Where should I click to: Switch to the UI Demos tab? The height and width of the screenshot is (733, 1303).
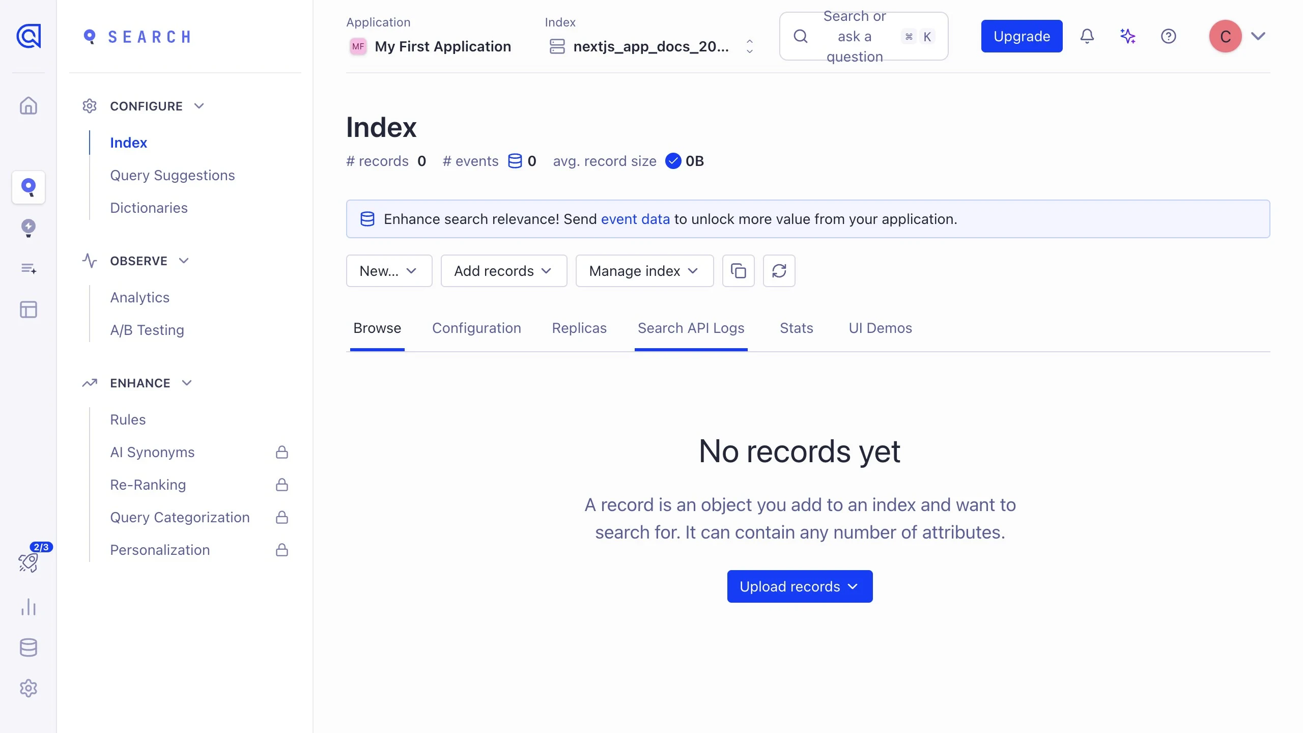pyautogui.click(x=881, y=328)
